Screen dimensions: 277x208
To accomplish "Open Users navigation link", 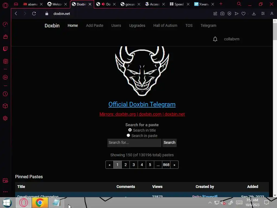I will pos(116,25).
